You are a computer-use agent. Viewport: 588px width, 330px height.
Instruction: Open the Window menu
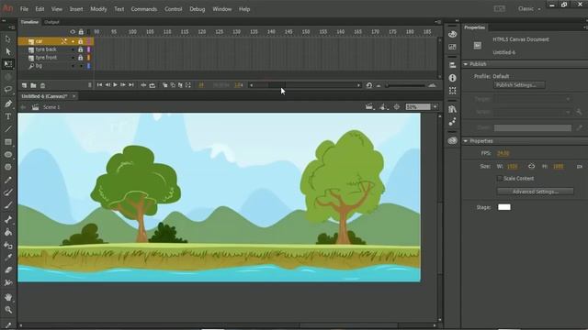(222, 9)
